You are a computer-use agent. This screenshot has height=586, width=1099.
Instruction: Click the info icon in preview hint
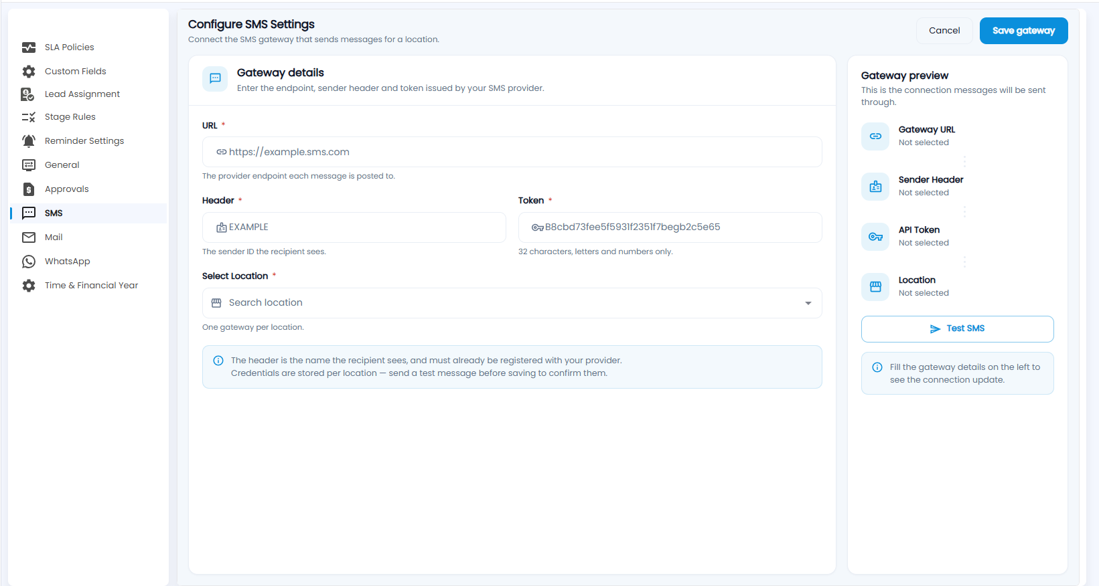point(877,368)
